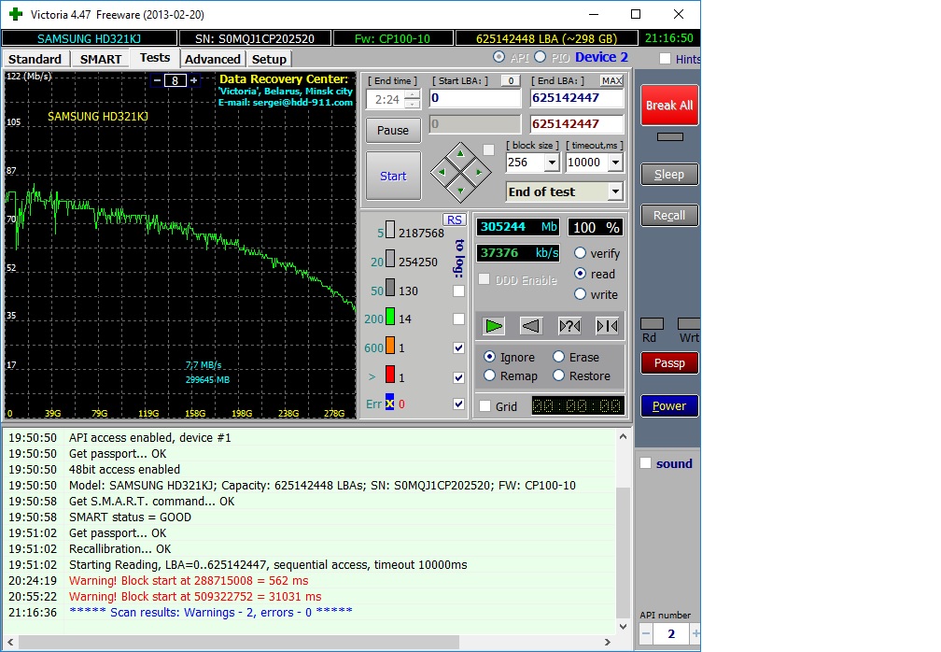Select the verify test mode radio button
The height and width of the screenshot is (652, 941).
[581, 253]
